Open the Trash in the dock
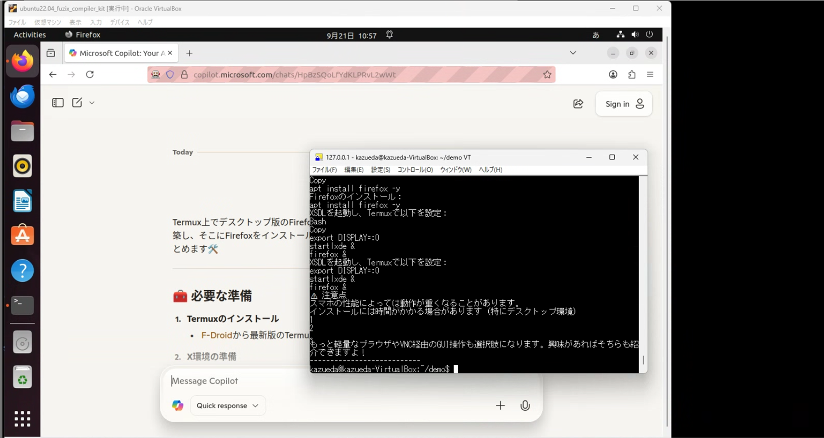824x438 pixels. pos(22,378)
